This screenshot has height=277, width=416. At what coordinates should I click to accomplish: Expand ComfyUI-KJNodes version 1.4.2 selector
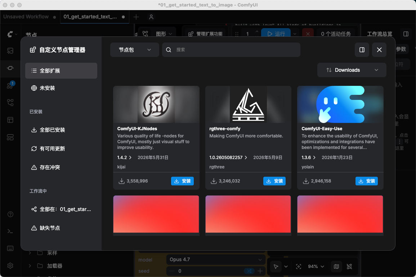[124, 158]
